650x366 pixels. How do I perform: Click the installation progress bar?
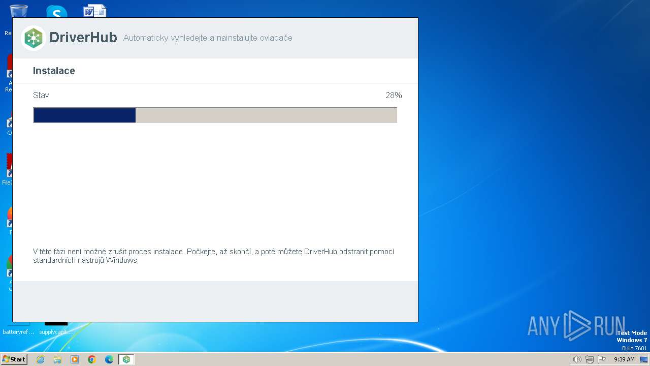point(215,115)
